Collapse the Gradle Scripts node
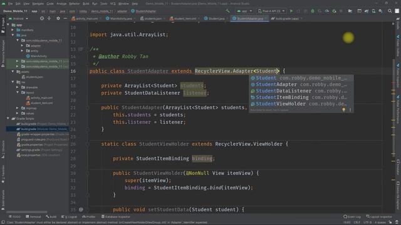This screenshot has width=401, height=225. 8,118
